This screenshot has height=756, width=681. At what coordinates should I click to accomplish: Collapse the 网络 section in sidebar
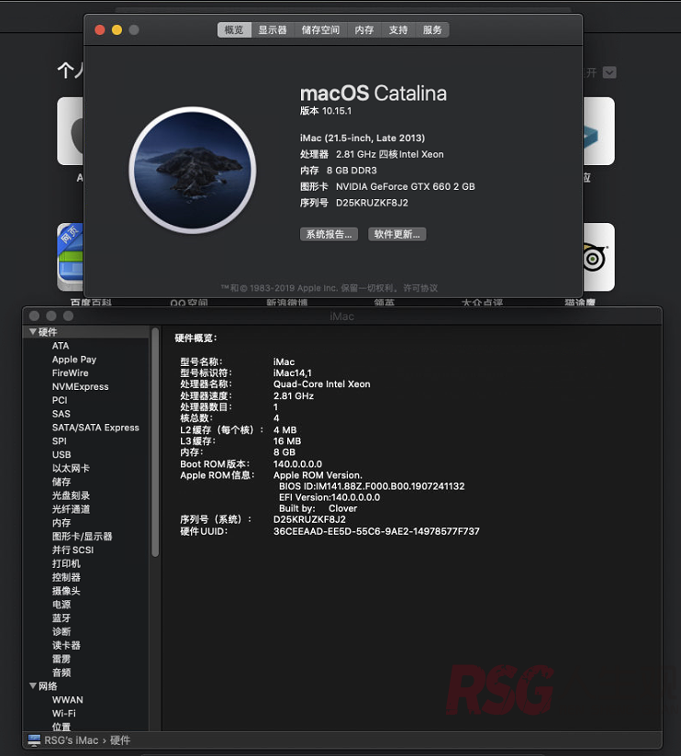tap(33, 685)
